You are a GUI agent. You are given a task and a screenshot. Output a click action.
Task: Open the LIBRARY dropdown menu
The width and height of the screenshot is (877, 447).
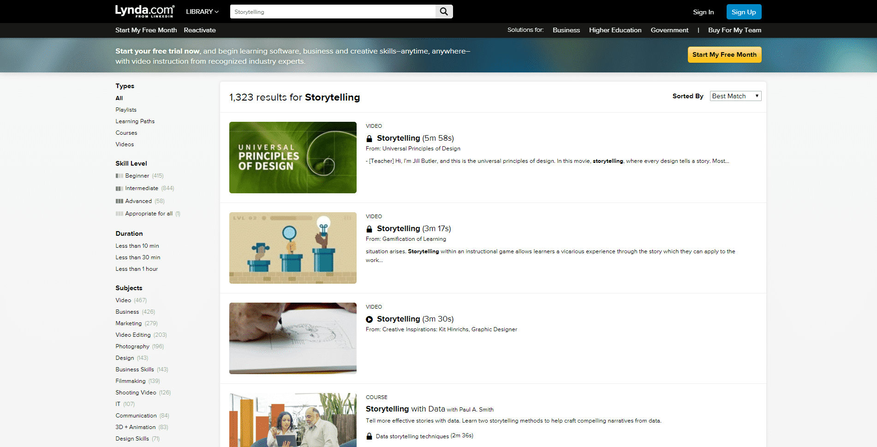click(x=202, y=12)
